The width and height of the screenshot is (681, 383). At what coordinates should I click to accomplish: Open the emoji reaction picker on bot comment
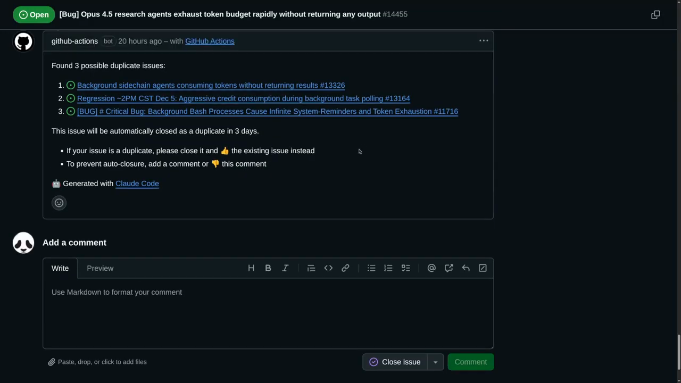click(x=59, y=203)
